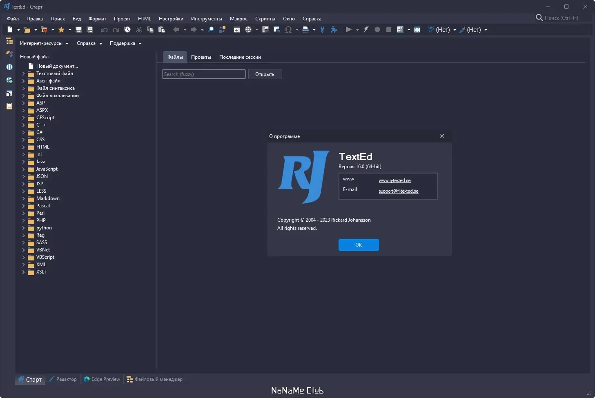Click the Redo arrow icon

[116, 29]
